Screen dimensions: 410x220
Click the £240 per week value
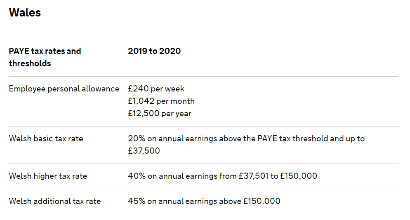156,89
